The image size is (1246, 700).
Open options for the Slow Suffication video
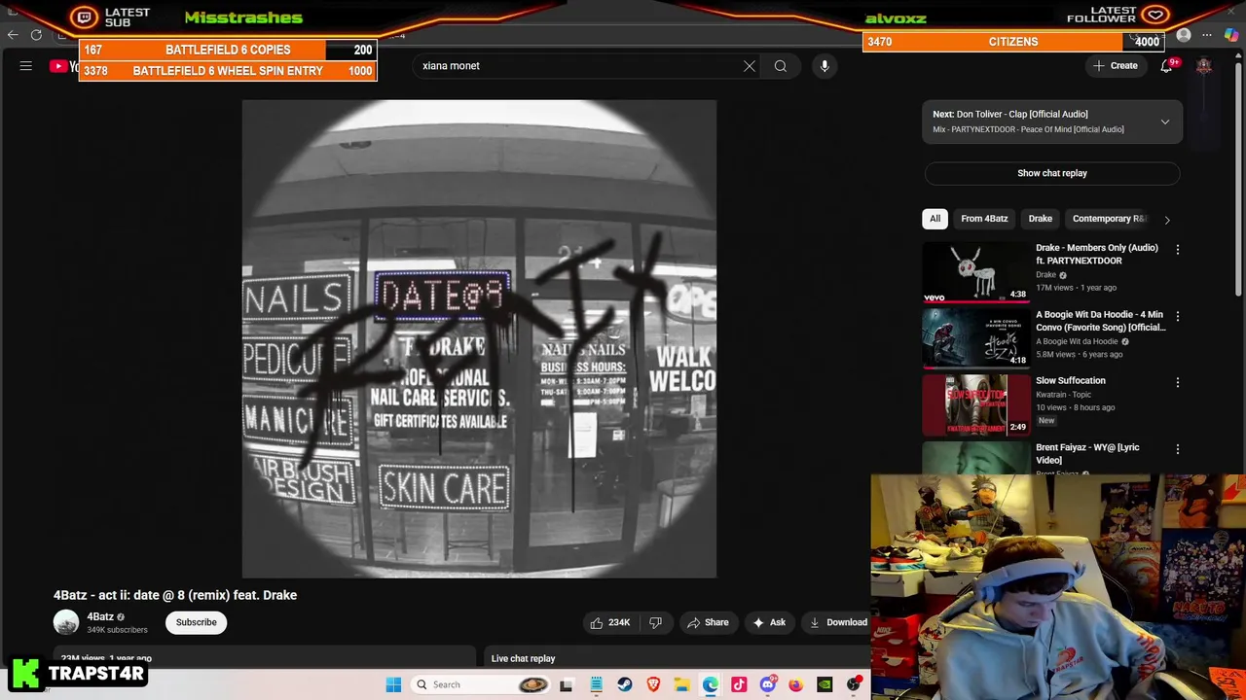[1178, 382]
